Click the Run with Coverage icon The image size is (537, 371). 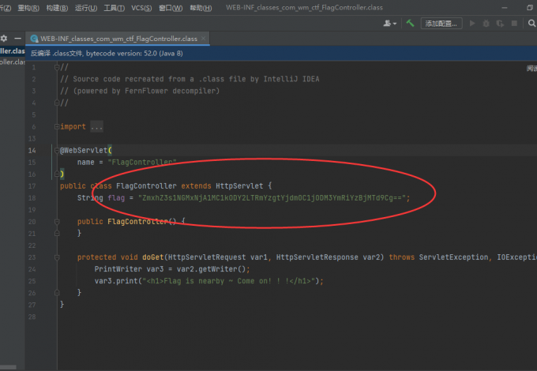pos(500,23)
